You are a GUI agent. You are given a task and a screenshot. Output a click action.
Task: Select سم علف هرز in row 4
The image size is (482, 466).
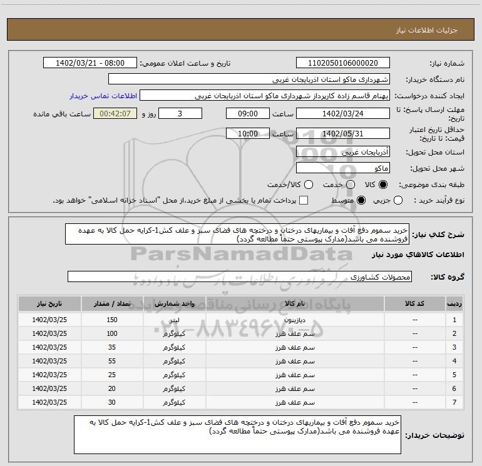295,362
